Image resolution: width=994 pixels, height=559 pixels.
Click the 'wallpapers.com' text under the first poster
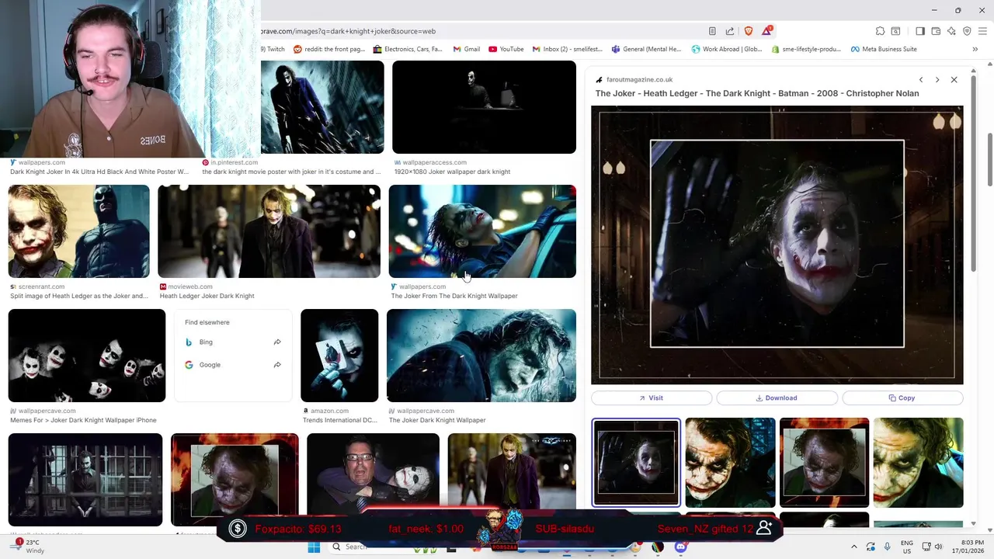[42, 162]
